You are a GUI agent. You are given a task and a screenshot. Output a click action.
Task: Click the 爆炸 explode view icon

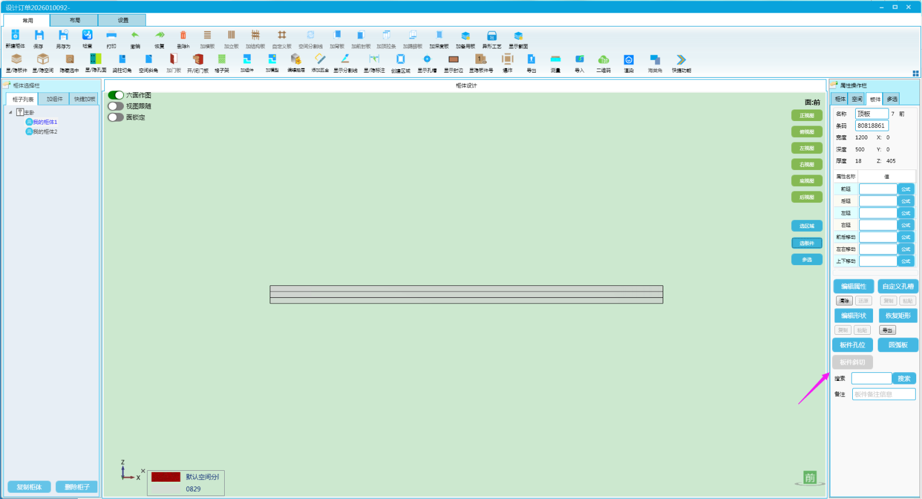507,59
